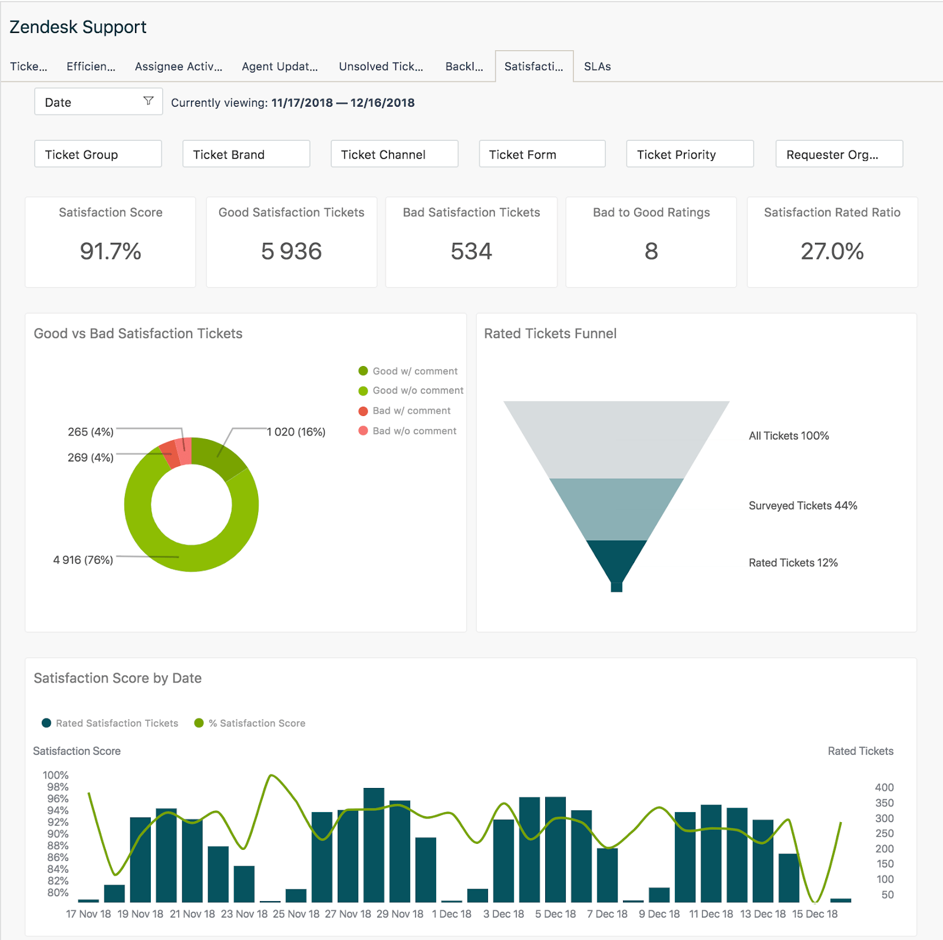Click the 265 (4%) donut label
This screenshot has height=940, width=943.
click(x=91, y=432)
